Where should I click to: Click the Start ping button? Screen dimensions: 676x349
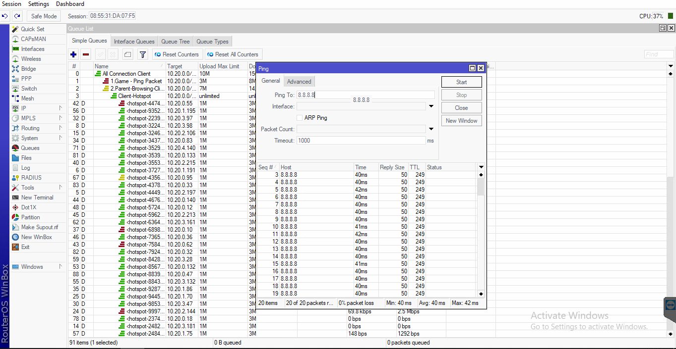(x=461, y=82)
